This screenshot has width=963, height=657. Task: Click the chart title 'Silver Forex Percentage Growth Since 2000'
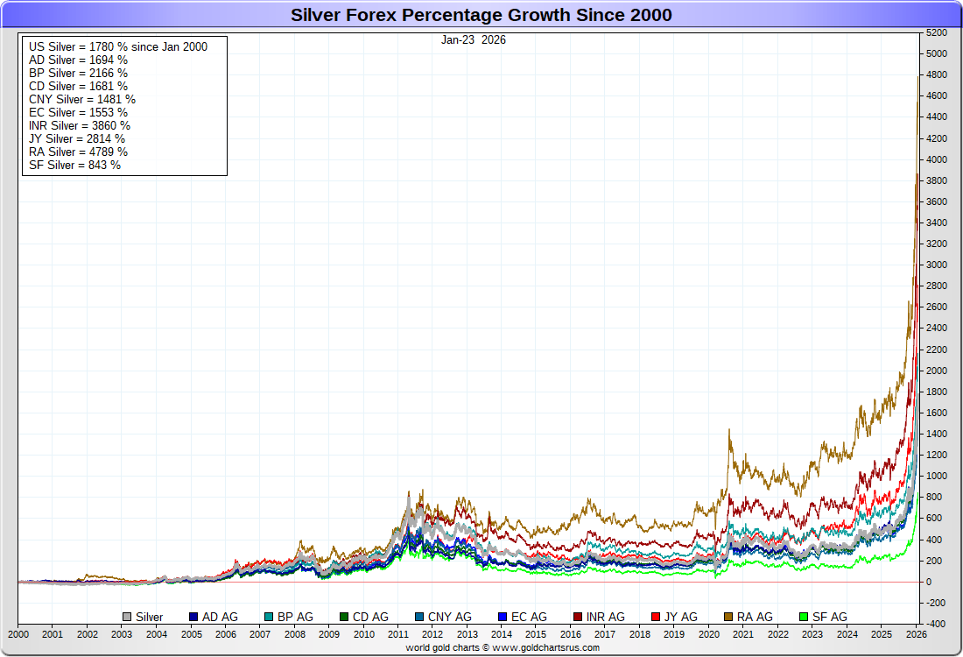coord(481,15)
